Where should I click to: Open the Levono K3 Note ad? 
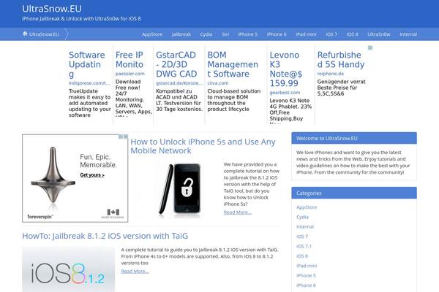point(286,69)
